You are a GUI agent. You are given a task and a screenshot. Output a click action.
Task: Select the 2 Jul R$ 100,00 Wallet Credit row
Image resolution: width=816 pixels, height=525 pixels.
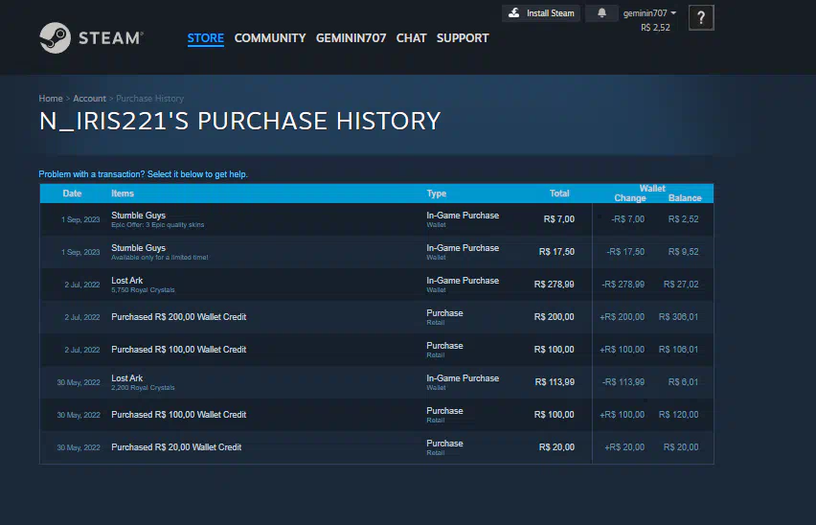(x=316, y=350)
